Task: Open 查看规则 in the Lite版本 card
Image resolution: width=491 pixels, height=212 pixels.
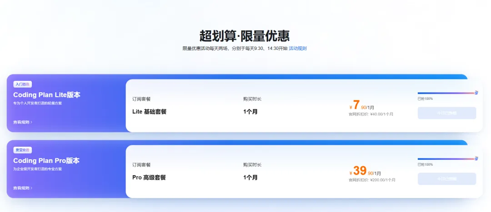Action: point(23,122)
